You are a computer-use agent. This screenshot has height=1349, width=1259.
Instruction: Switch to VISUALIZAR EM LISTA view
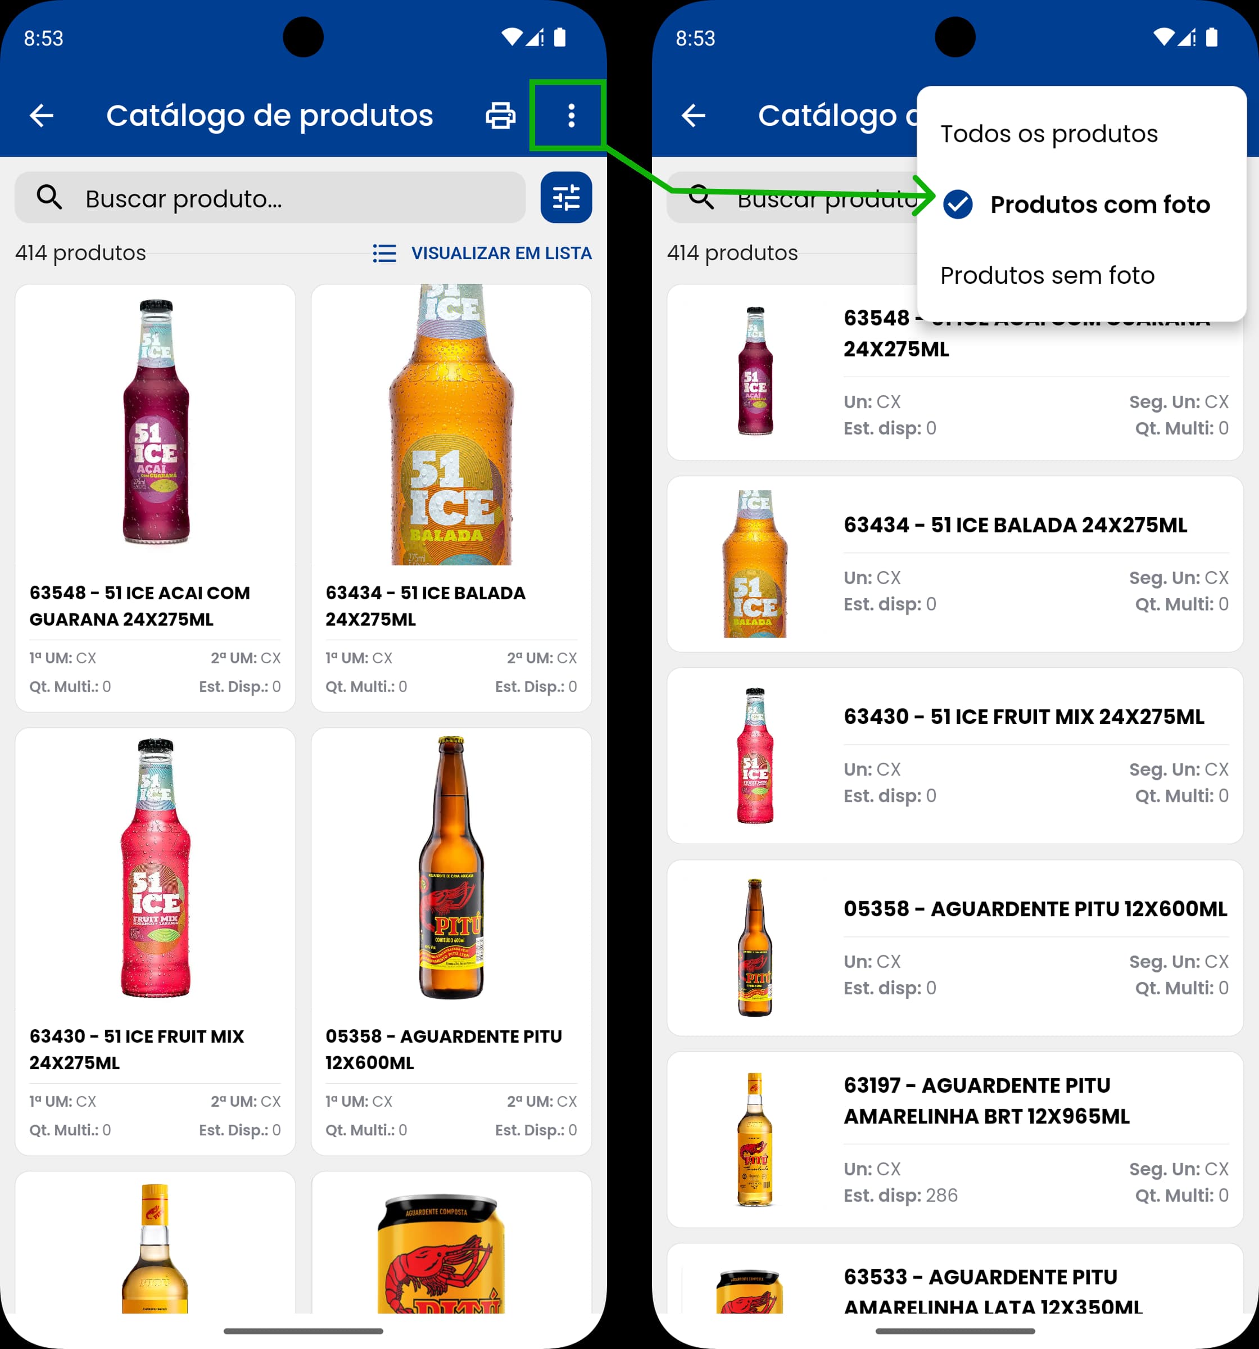point(501,253)
